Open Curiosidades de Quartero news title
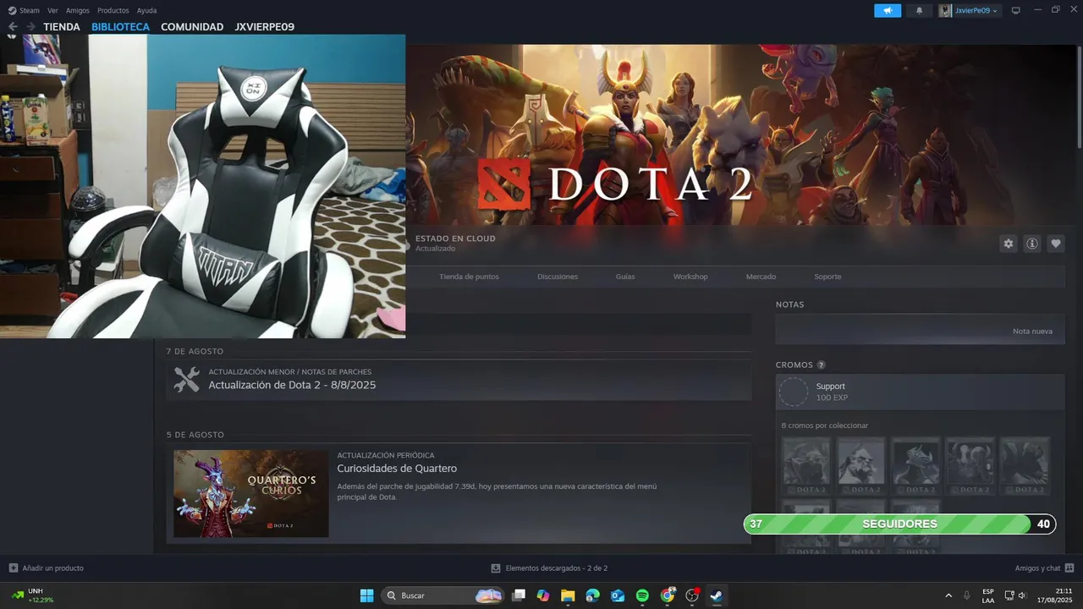1083x609 pixels. [397, 469]
